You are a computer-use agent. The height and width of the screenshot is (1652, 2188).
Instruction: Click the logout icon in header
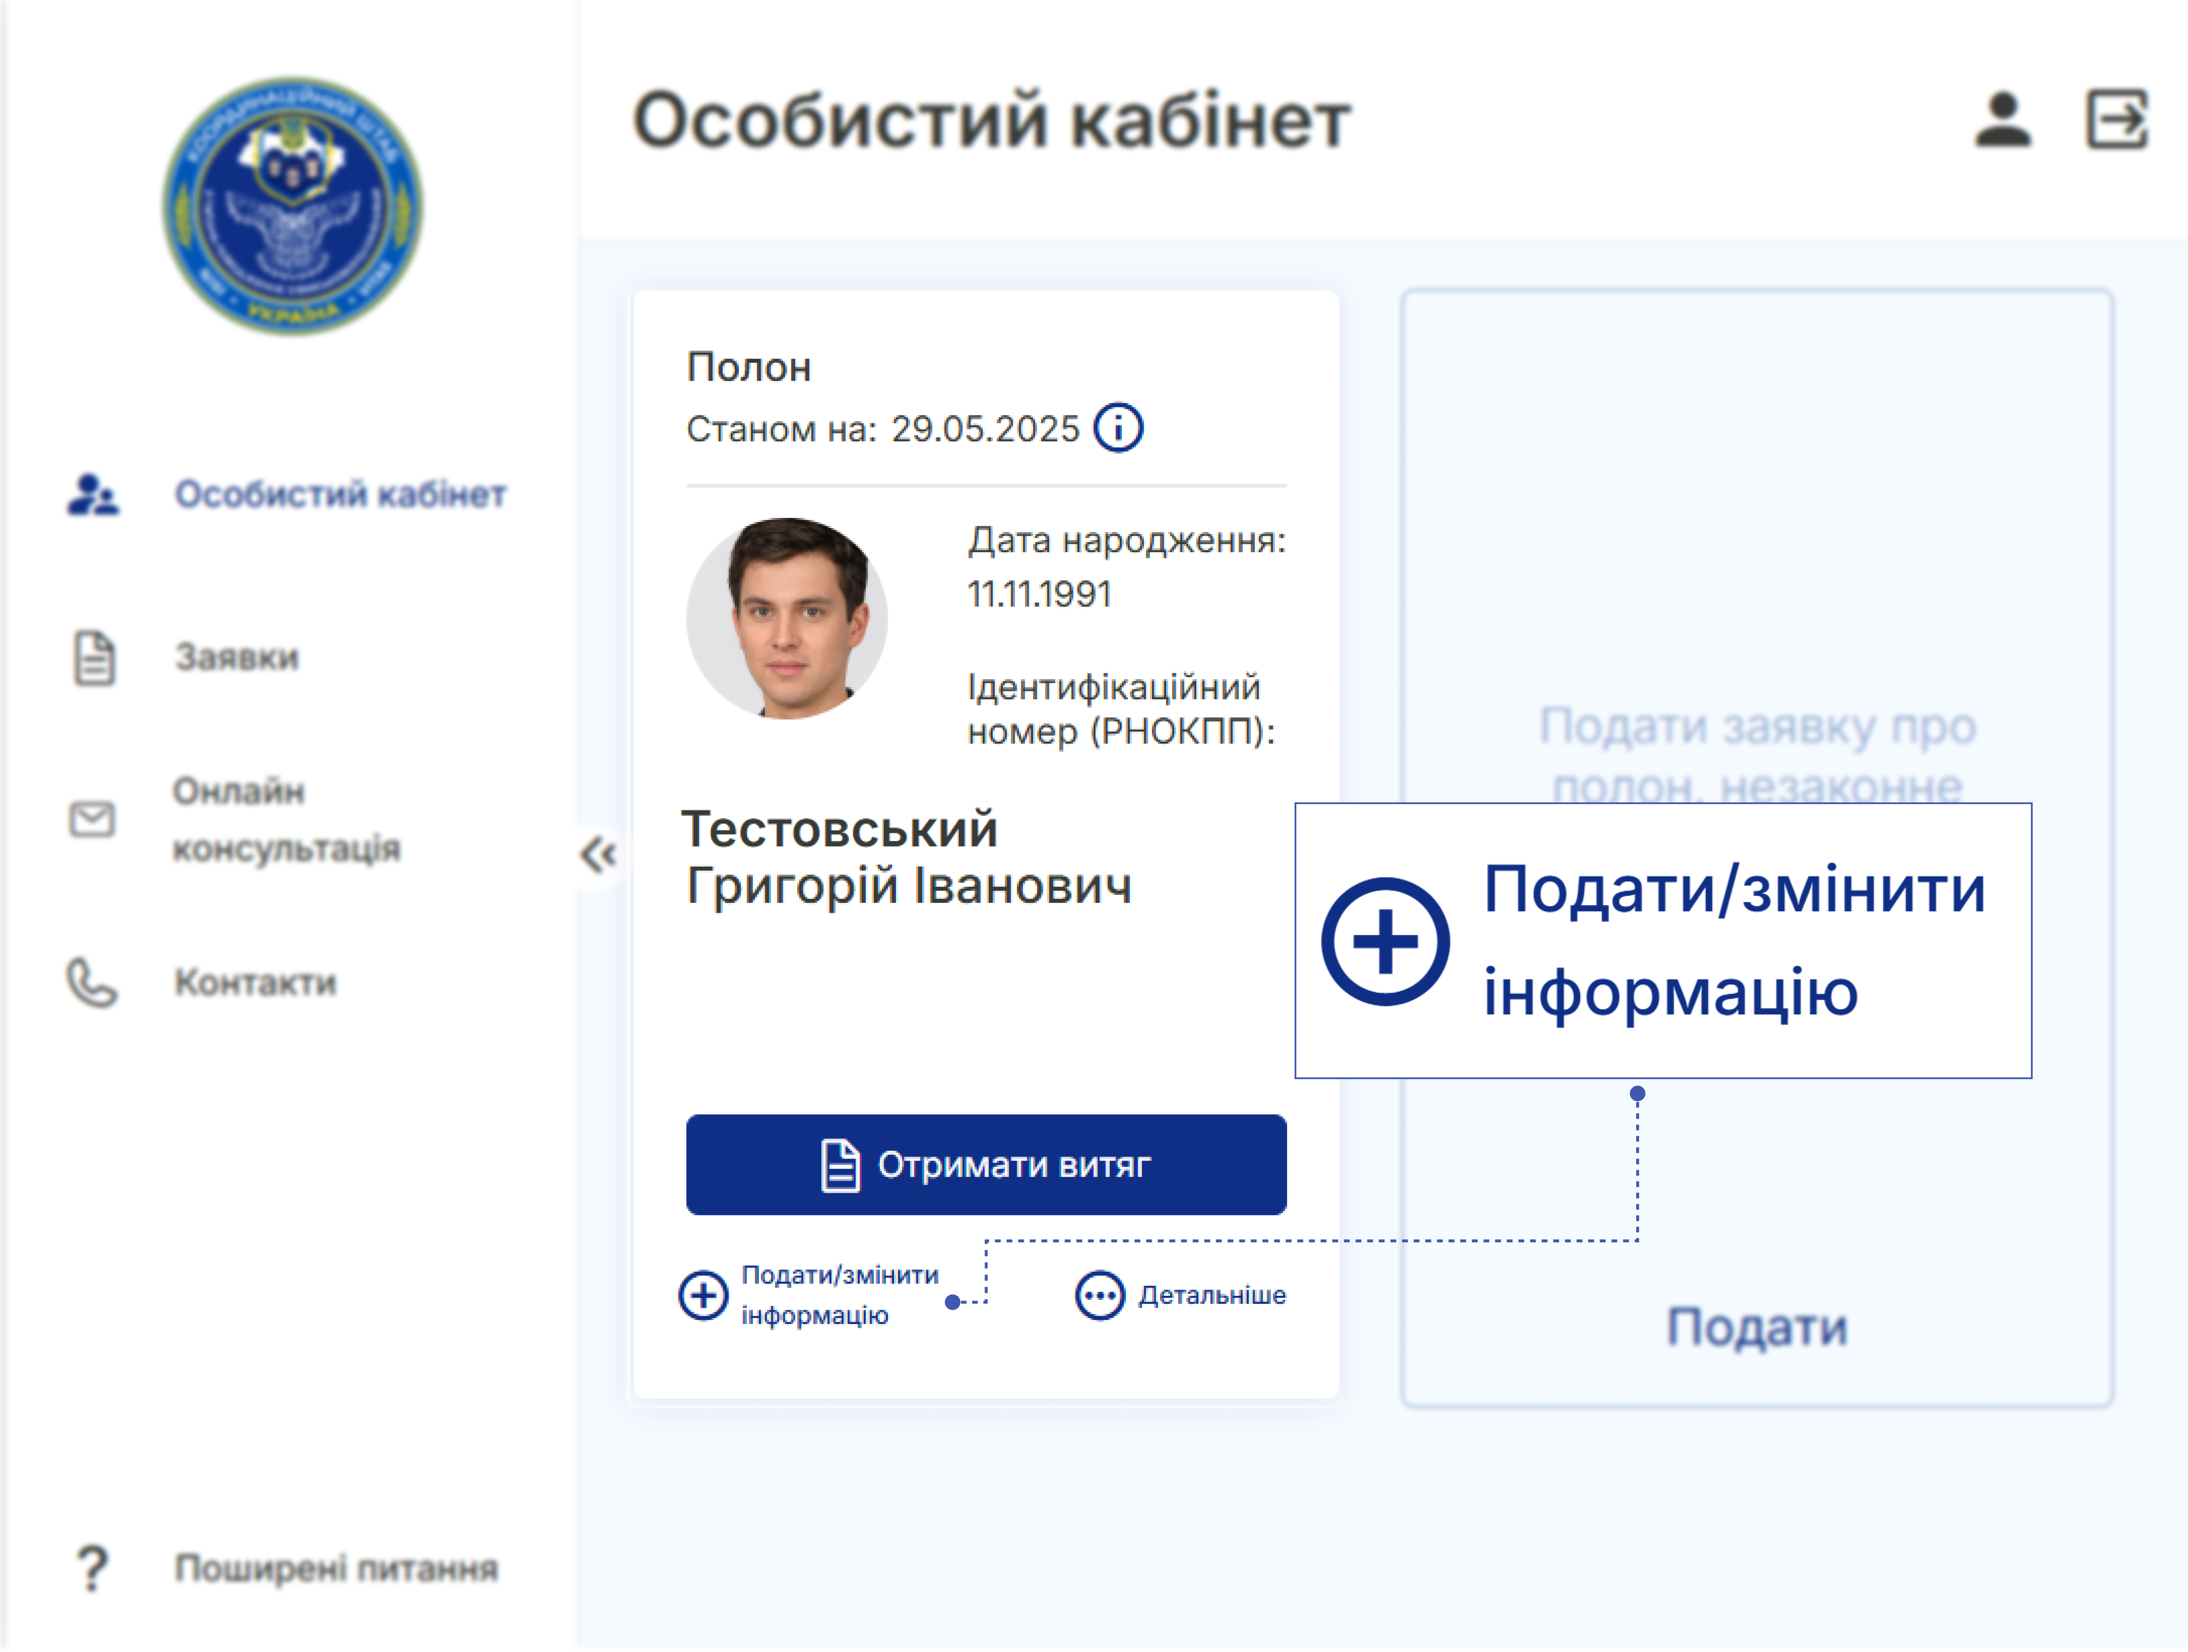click(x=2117, y=120)
